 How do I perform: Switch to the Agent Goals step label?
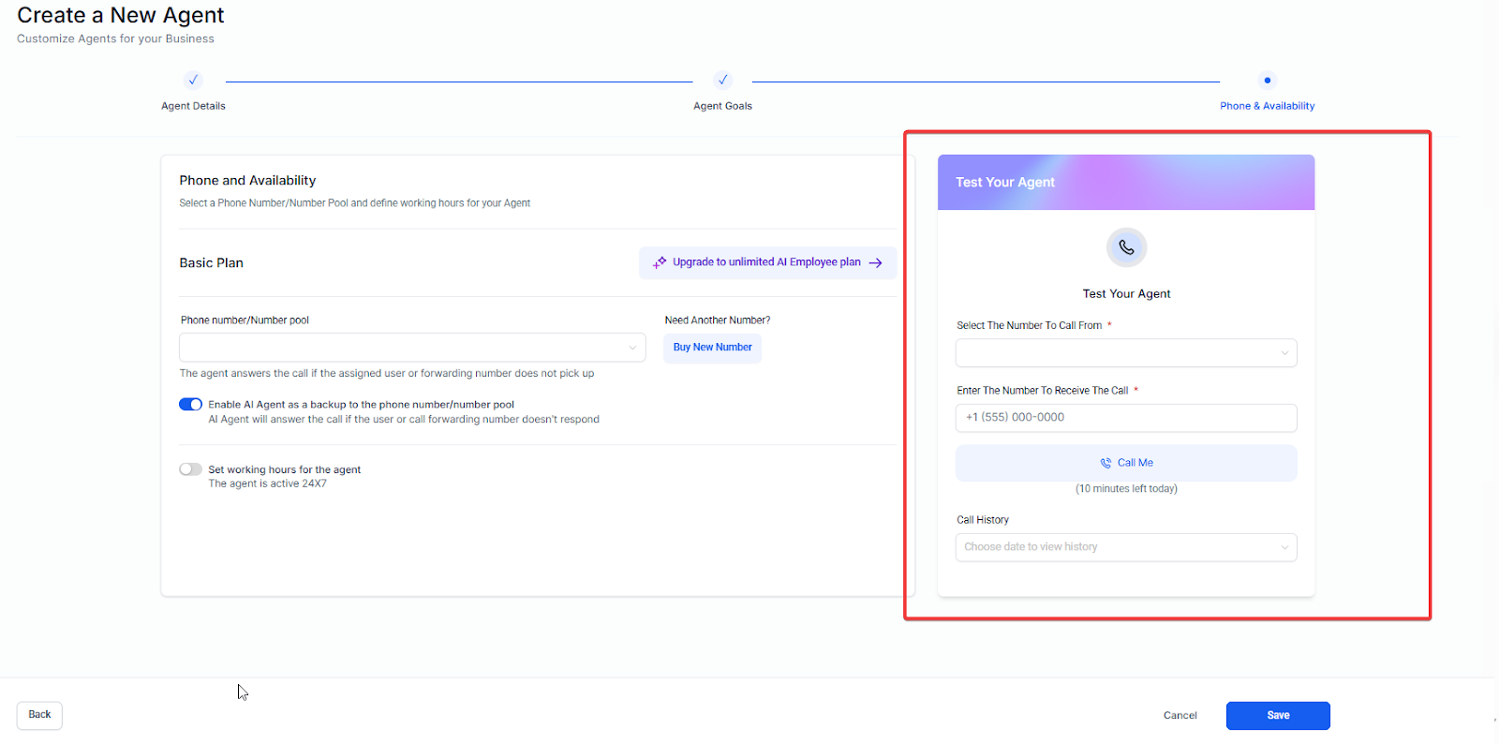click(722, 106)
